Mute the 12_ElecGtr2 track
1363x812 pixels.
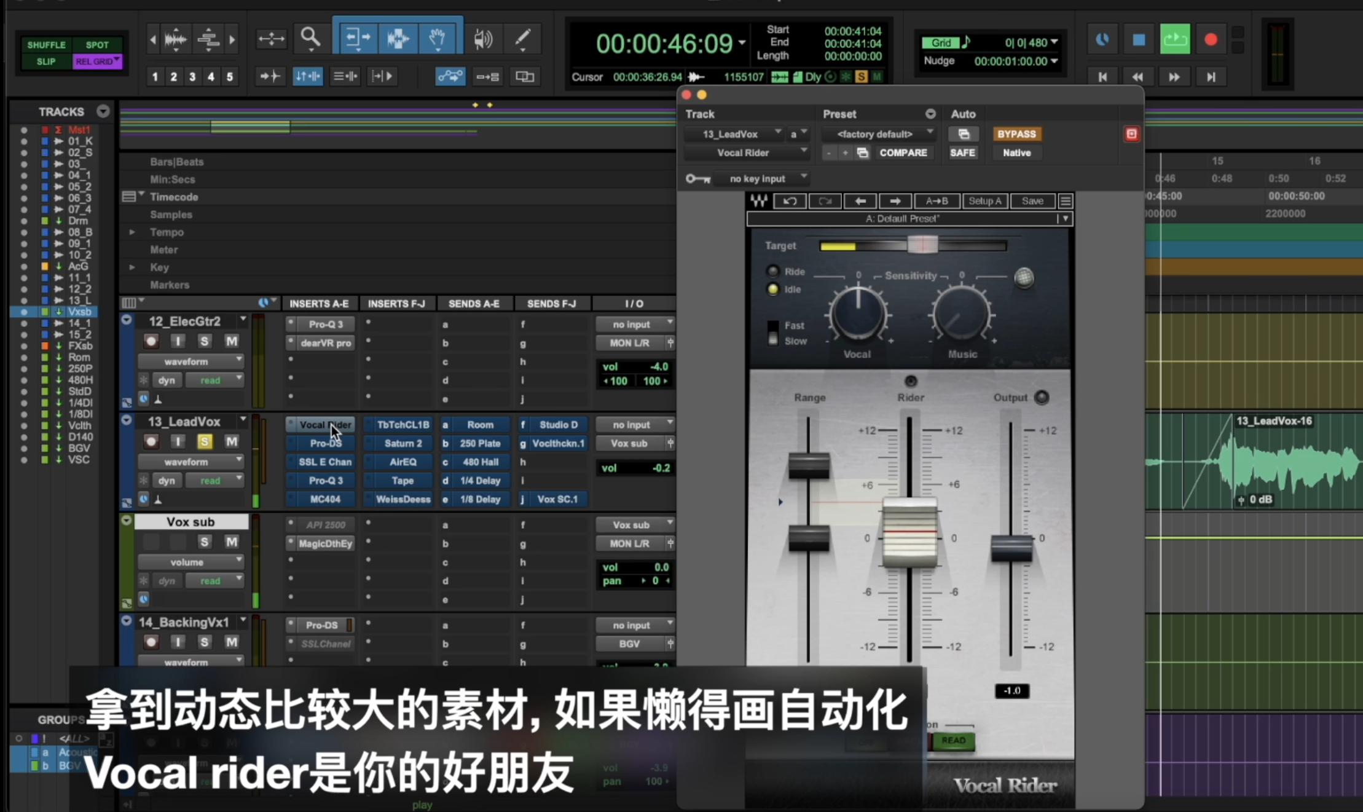click(x=231, y=341)
